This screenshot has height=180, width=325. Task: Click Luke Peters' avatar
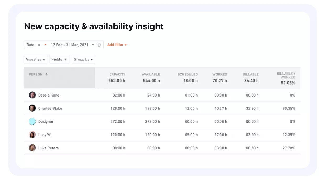tap(32, 148)
